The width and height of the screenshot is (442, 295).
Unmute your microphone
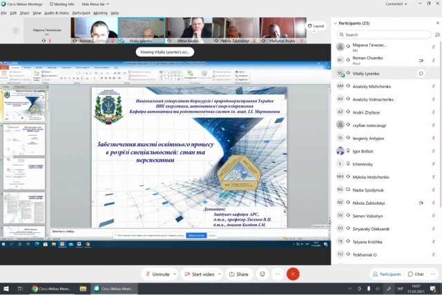pos(158,274)
